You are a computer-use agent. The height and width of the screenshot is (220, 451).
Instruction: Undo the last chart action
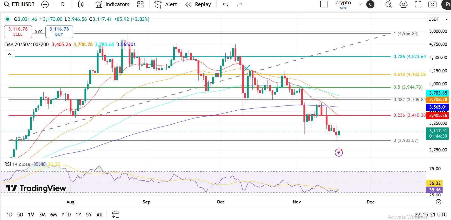[x=225, y=4]
